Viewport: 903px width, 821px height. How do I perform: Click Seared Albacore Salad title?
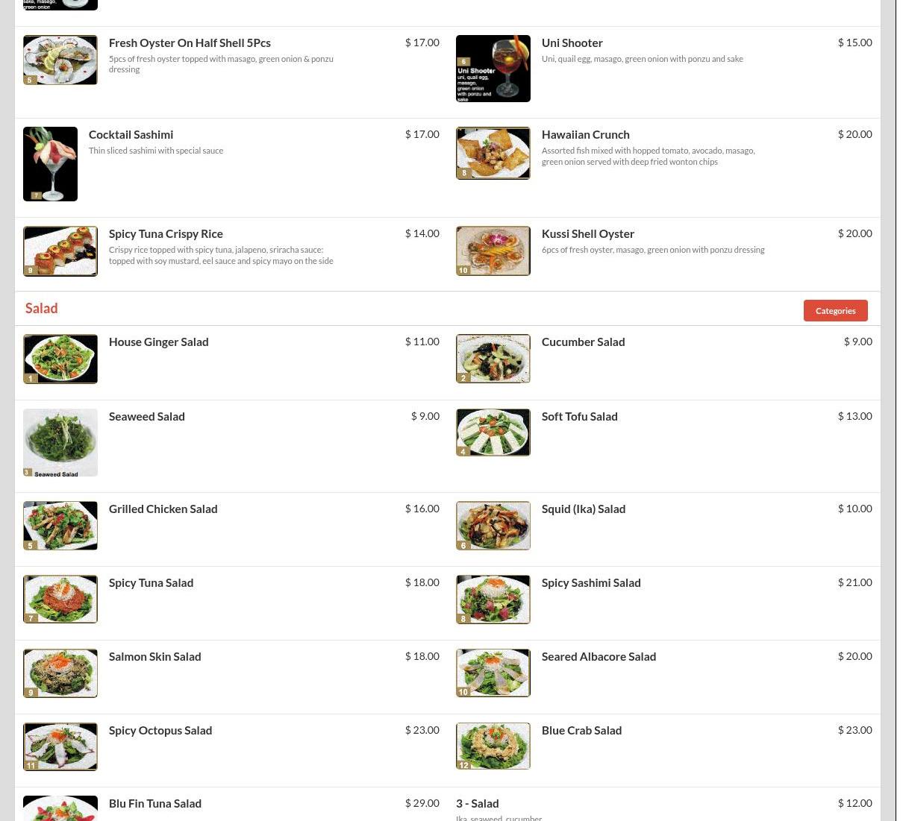point(599,657)
